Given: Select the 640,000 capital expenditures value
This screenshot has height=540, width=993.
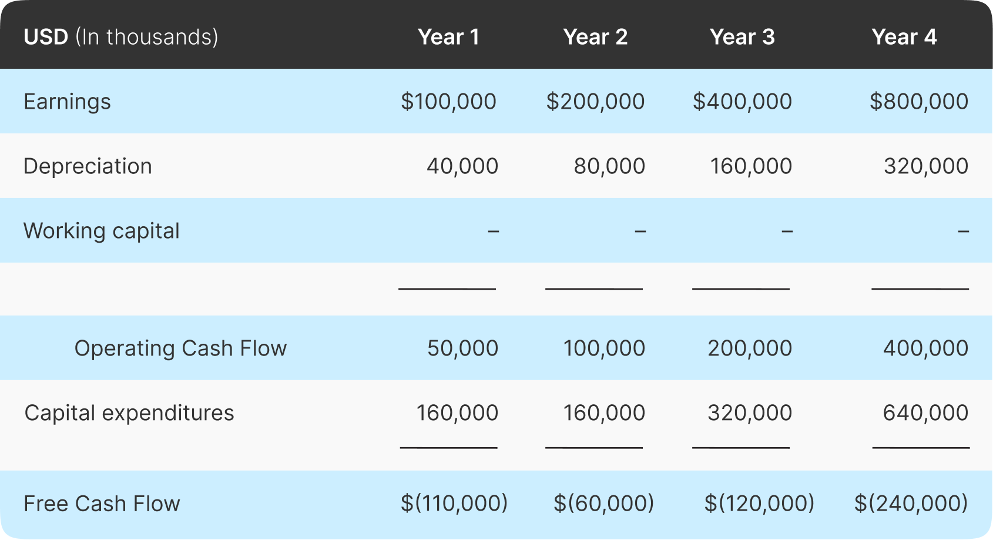Looking at the screenshot, I should [x=925, y=413].
